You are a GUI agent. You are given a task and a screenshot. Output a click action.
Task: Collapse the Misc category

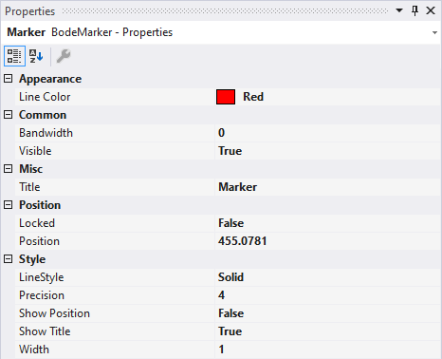pyautogui.click(x=8, y=169)
